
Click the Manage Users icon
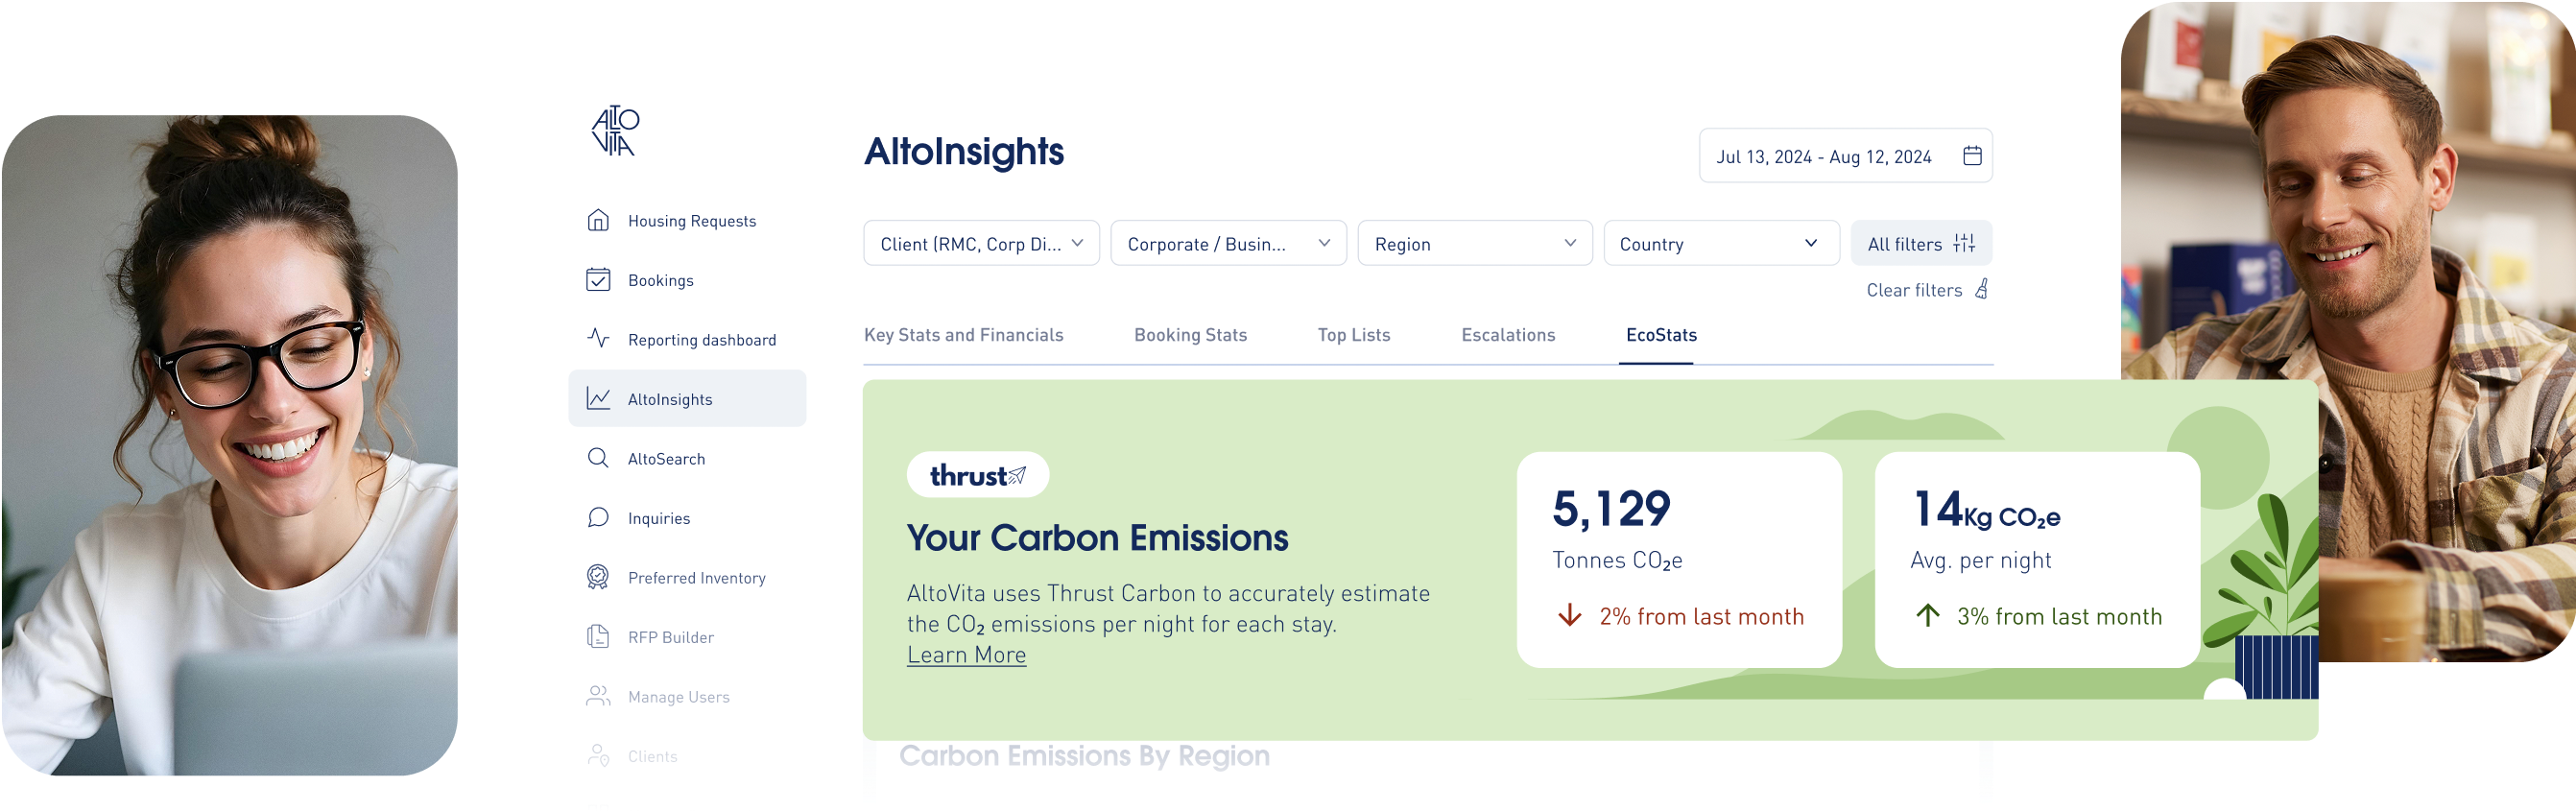pos(598,696)
